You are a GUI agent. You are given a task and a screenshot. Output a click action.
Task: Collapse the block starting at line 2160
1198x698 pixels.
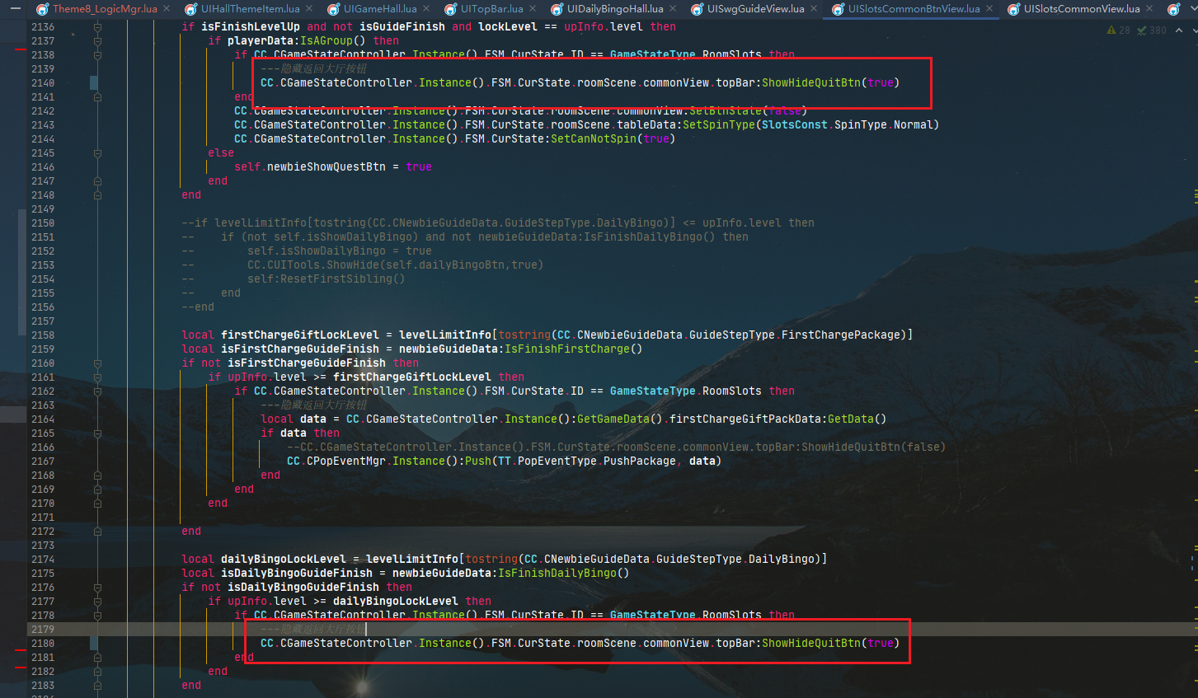97,363
